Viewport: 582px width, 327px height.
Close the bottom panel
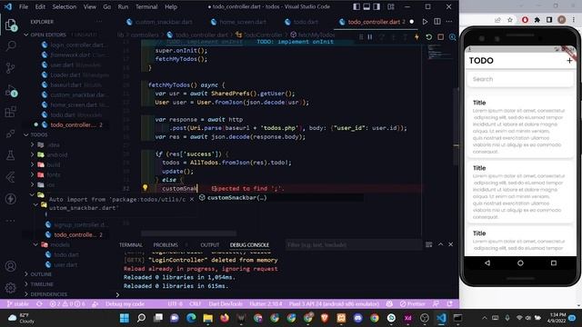(x=451, y=244)
